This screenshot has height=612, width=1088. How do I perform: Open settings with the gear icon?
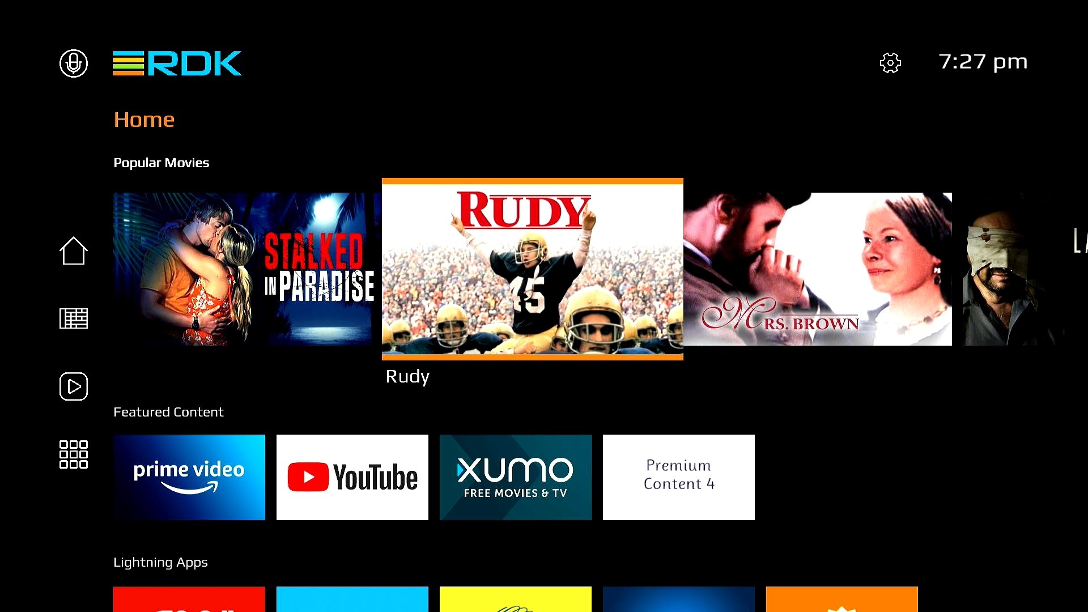[x=890, y=63]
